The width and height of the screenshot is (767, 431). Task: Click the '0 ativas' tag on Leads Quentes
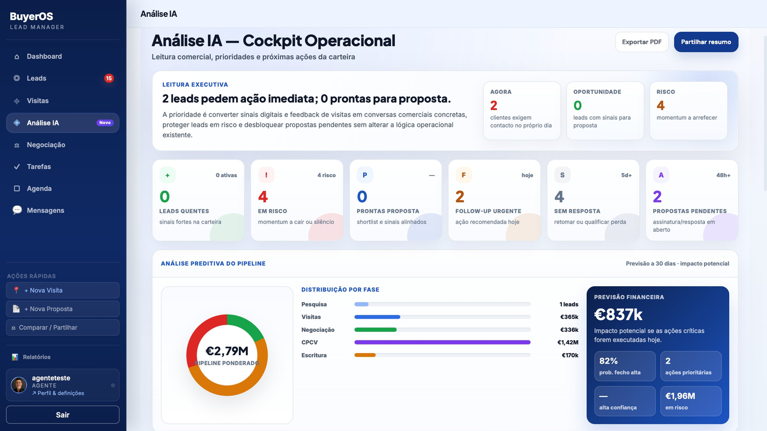(x=226, y=175)
